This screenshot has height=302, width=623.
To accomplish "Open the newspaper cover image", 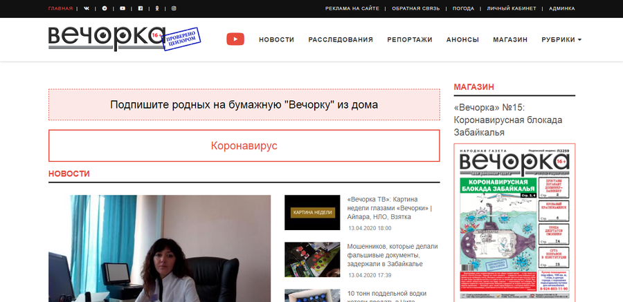I will pos(514,223).
